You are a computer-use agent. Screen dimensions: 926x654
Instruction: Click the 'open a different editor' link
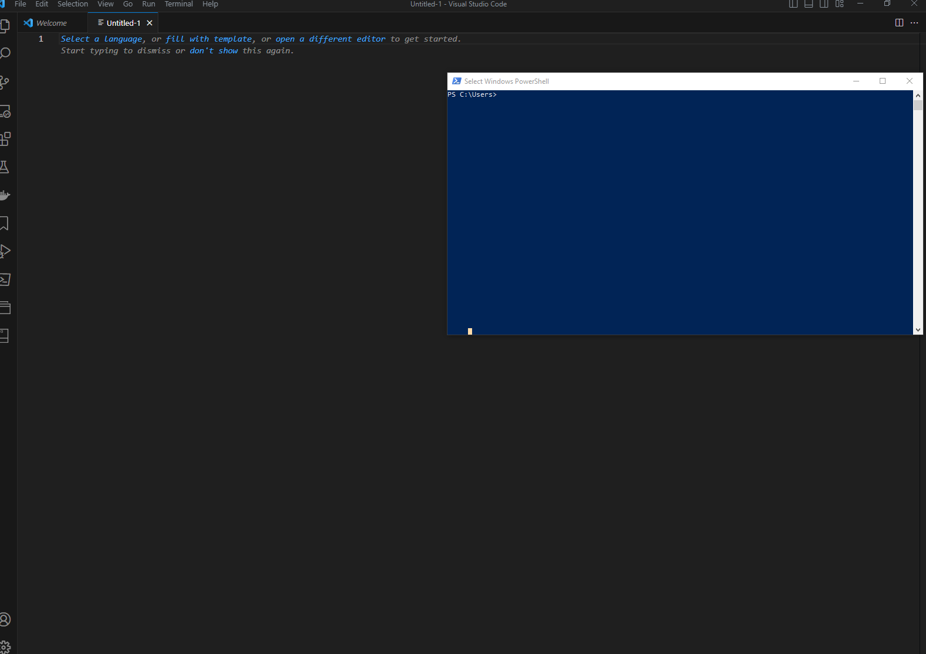[x=331, y=39]
